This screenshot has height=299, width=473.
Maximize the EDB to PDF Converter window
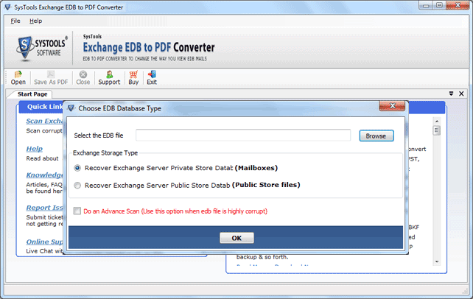click(439, 5)
